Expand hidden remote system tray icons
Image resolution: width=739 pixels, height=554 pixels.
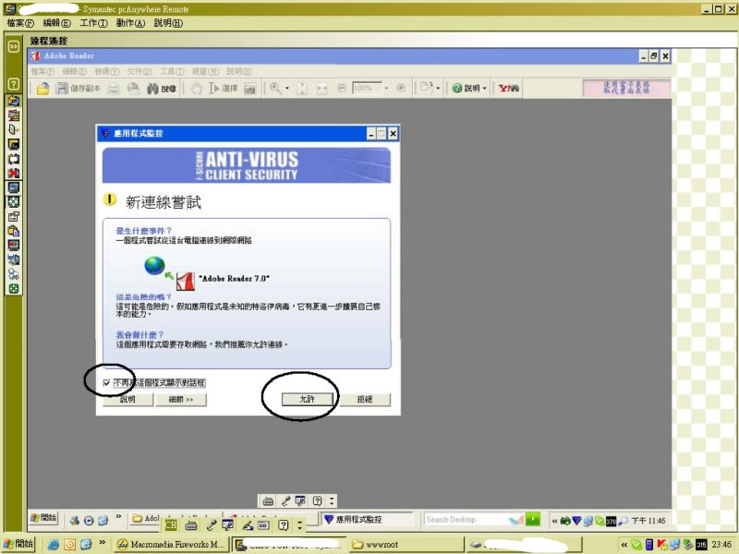555,521
